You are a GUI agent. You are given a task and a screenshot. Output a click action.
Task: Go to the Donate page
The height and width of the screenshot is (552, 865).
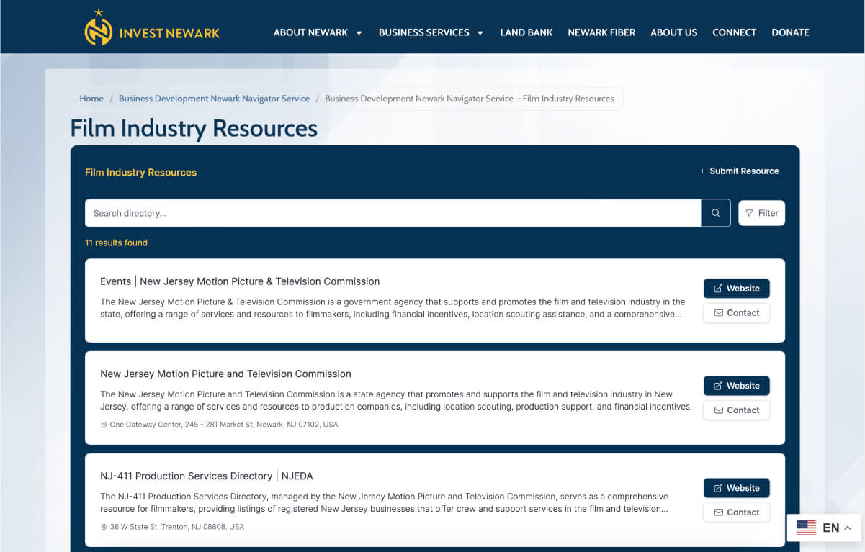pyautogui.click(x=790, y=32)
